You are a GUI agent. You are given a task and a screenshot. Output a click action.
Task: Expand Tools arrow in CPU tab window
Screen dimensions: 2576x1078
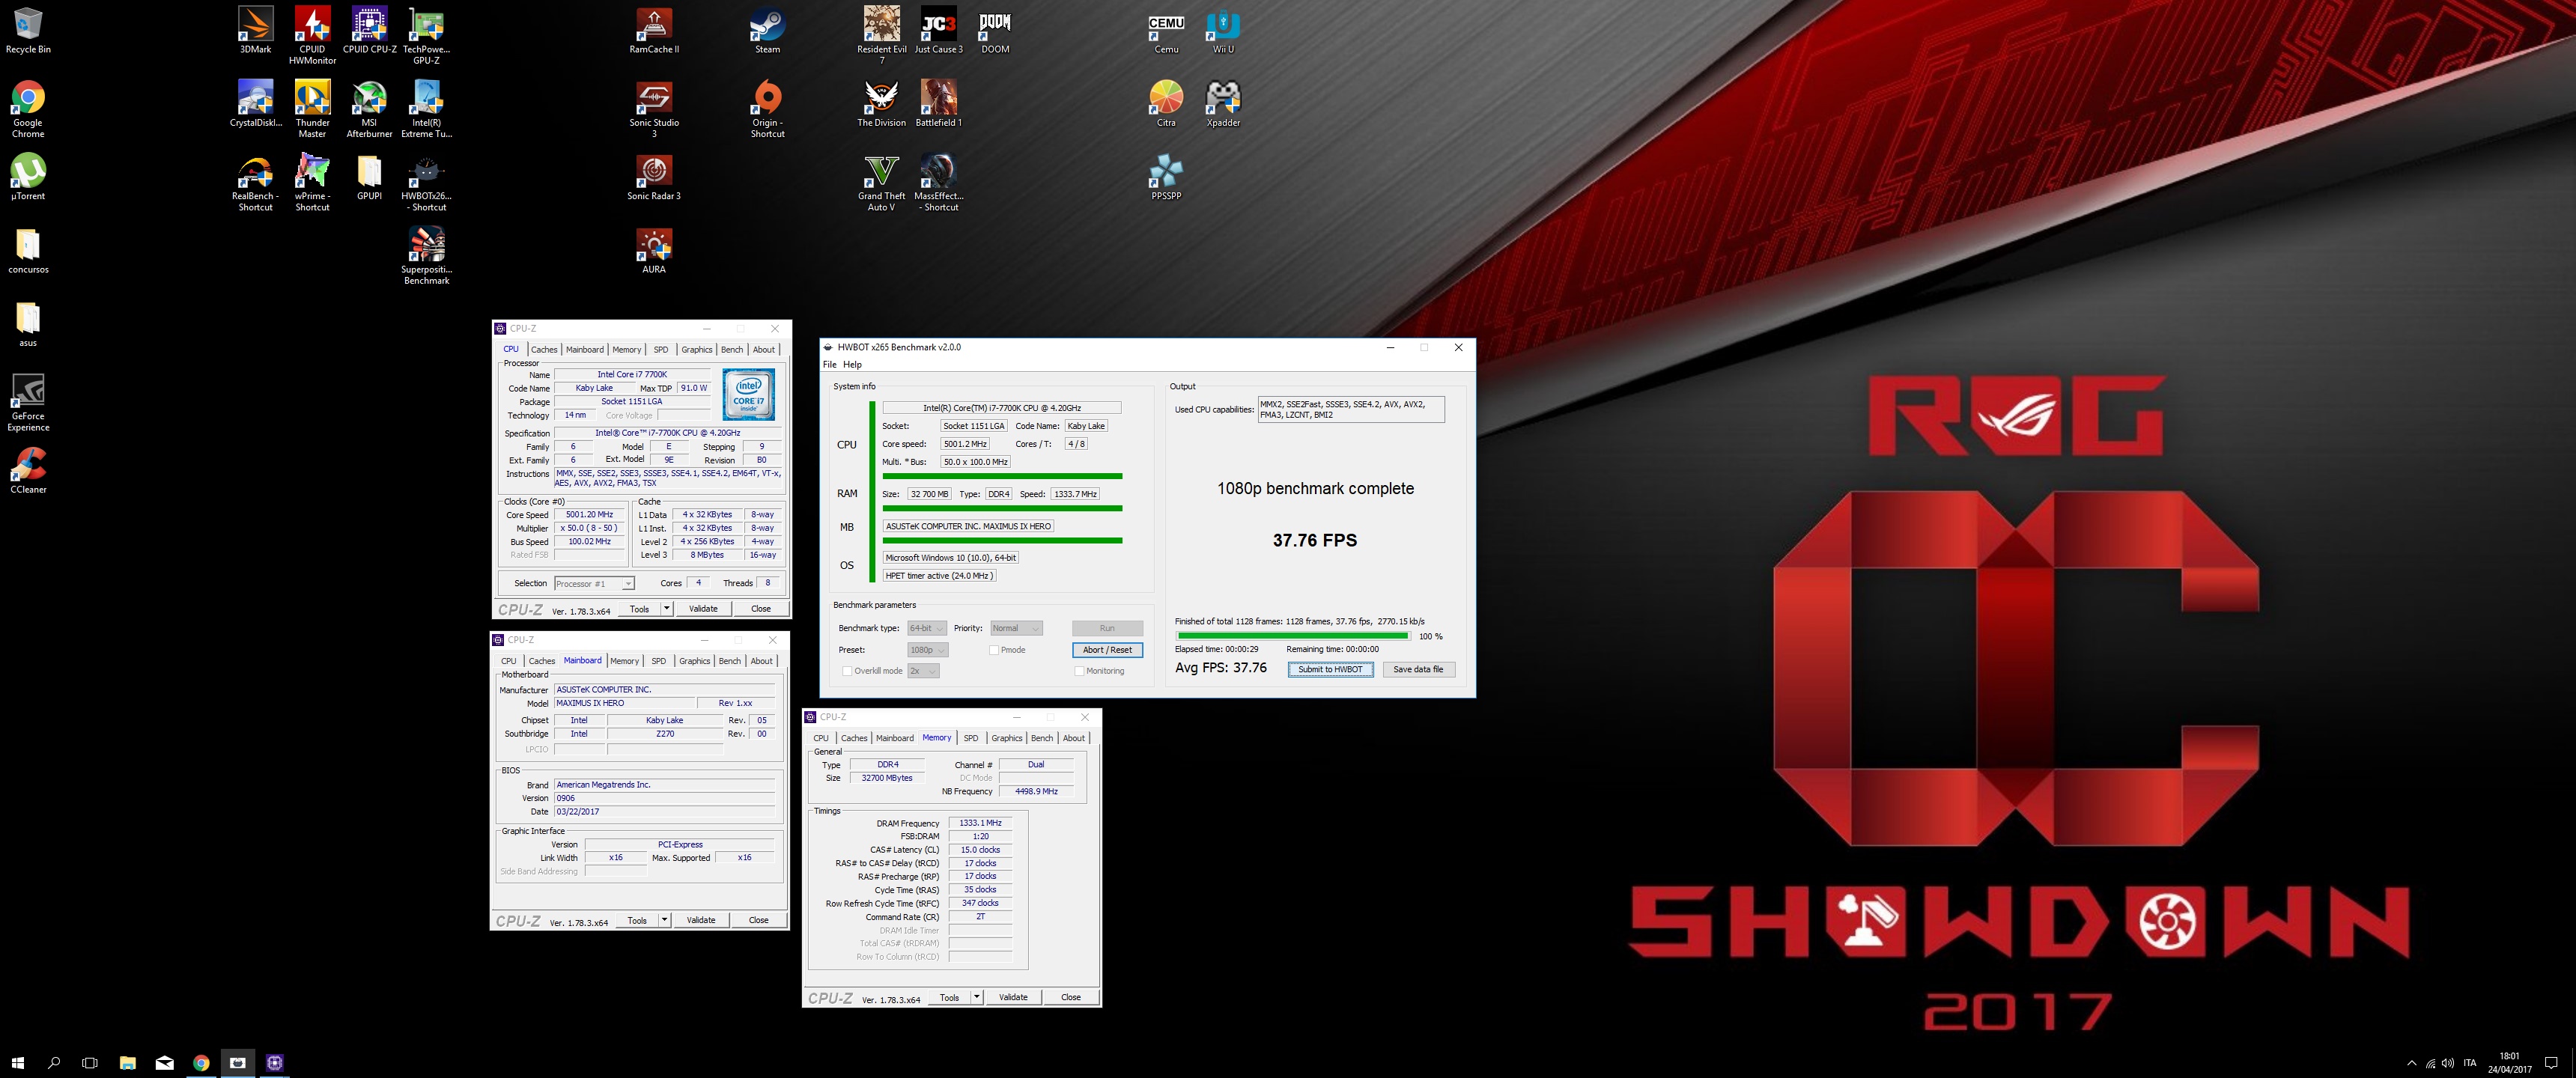tap(667, 609)
